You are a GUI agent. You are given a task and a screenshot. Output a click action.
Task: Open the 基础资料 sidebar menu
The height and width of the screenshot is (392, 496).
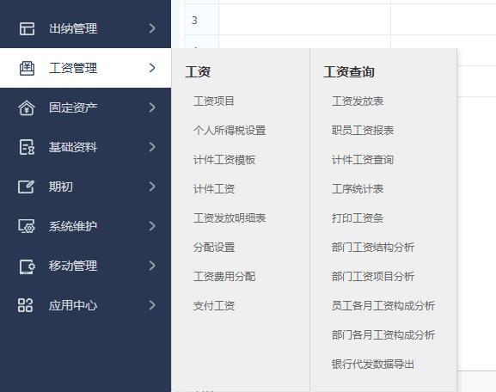85,147
